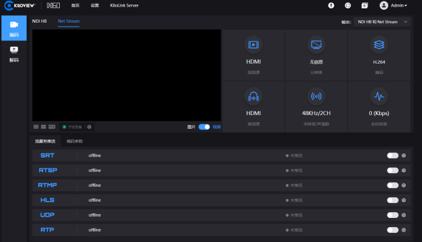Open KiloLink Server from top menu

point(124,5)
